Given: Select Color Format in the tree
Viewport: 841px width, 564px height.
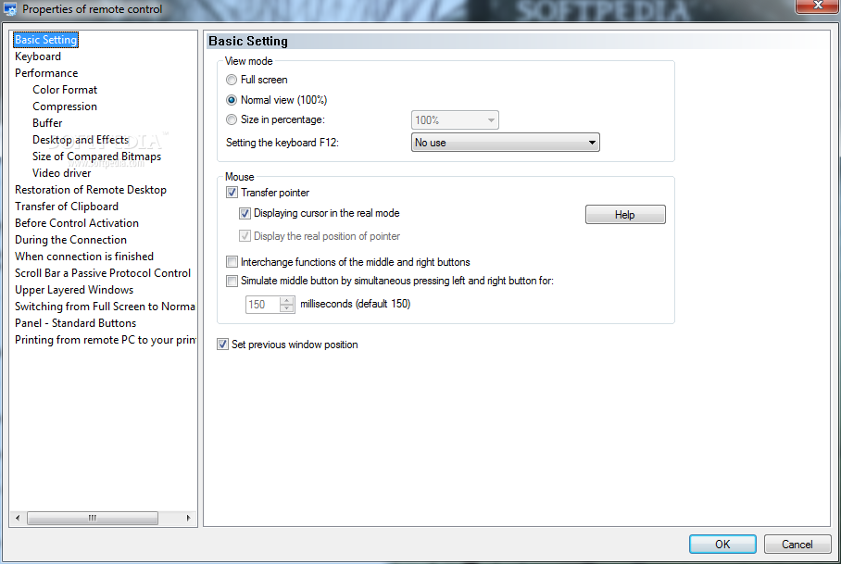Looking at the screenshot, I should [x=65, y=90].
